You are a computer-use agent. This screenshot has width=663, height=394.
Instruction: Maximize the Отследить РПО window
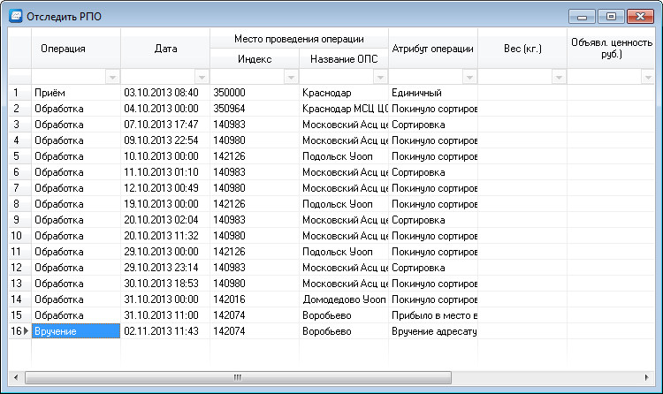(x=610, y=16)
